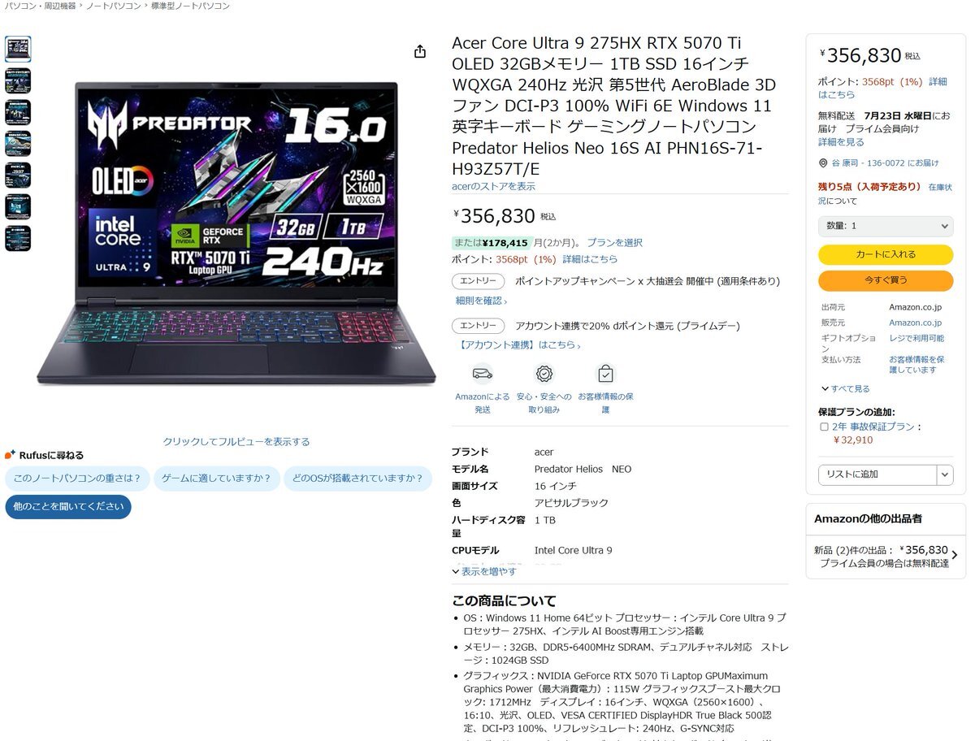The height and width of the screenshot is (741, 975).
Task: Click the Amazon delivery truck icon
Action: click(483, 374)
